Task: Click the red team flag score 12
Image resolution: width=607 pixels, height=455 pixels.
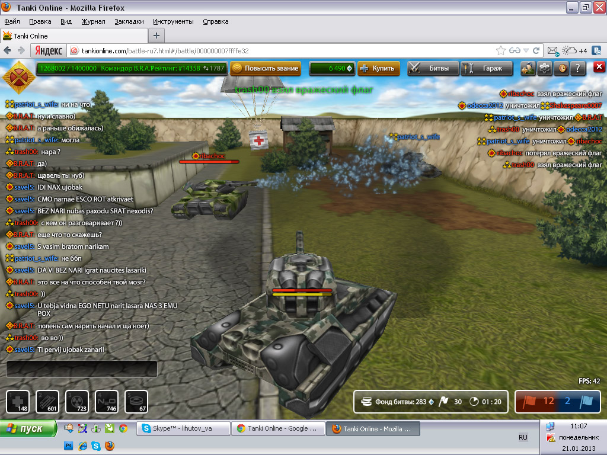Action: tap(538, 402)
